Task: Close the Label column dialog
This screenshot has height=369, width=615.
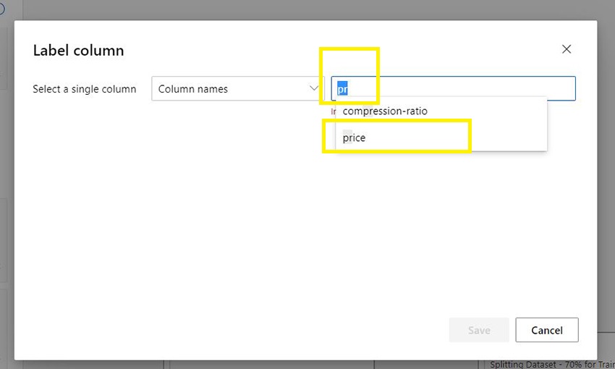Action: click(567, 49)
